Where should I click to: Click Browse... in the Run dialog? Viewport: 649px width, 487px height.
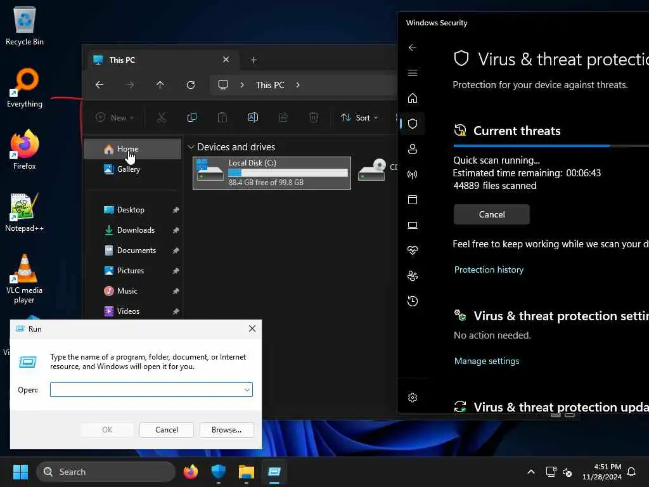(x=226, y=430)
